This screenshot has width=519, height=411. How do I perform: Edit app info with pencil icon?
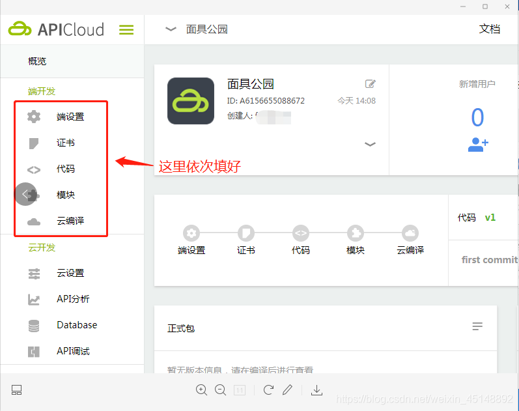[x=370, y=84]
